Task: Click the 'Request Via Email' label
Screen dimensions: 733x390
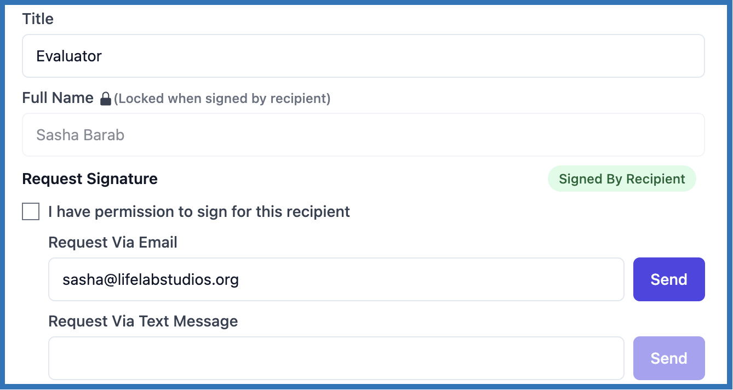Action: point(112,242)
